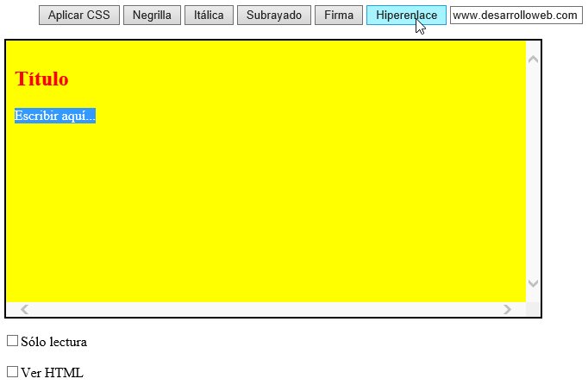
Task: Click the highlighted 'Escribir aquí...' text
Action: (54, 116)
